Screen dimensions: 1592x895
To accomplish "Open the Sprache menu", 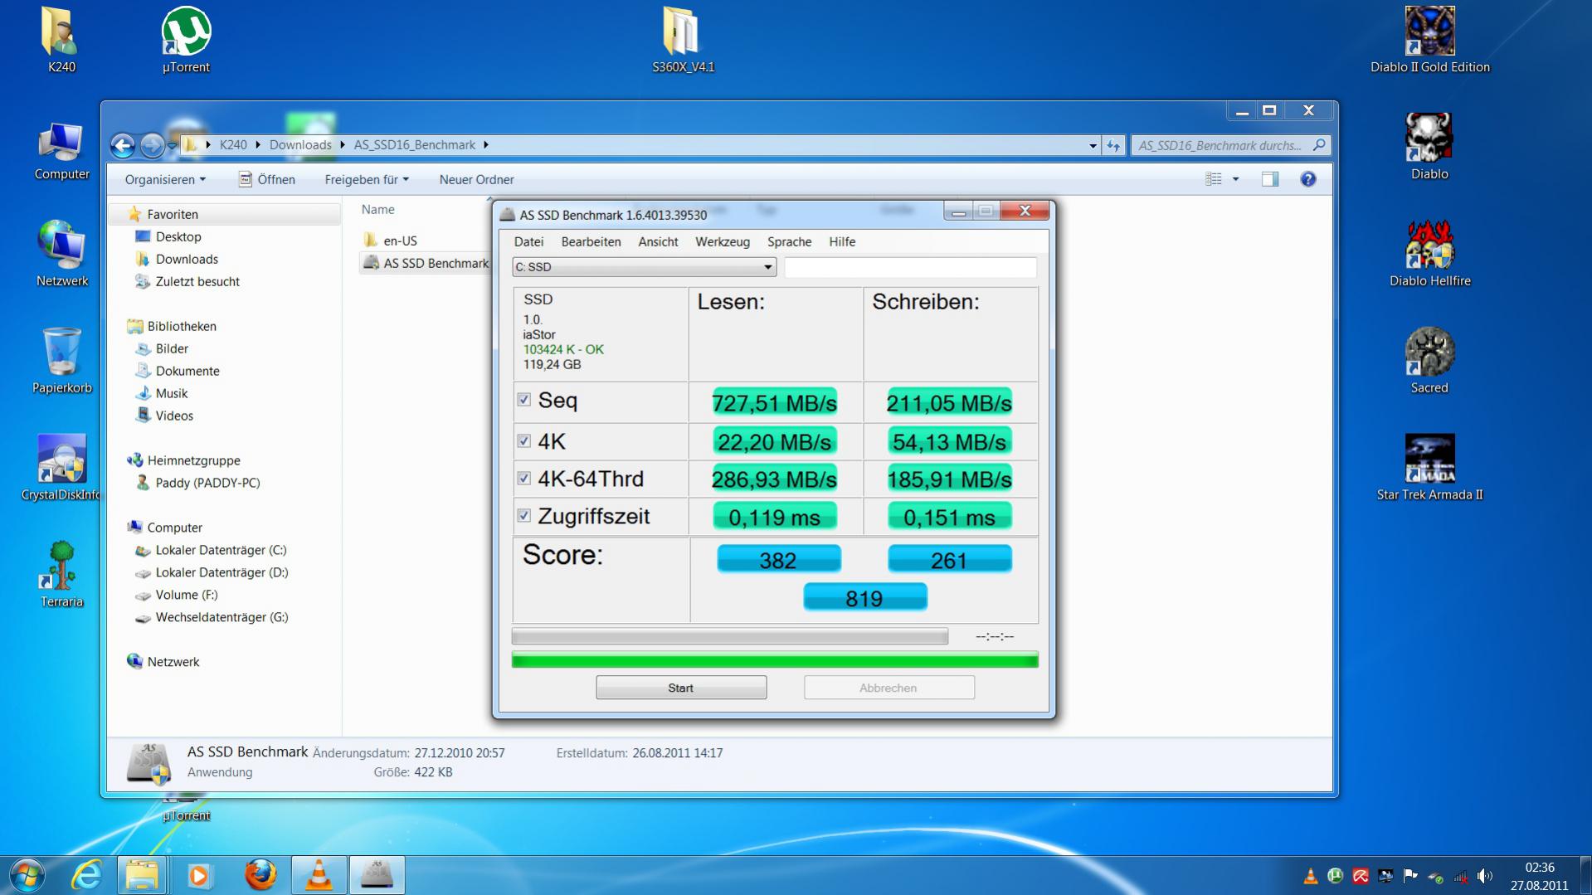I will click(789, 242).
